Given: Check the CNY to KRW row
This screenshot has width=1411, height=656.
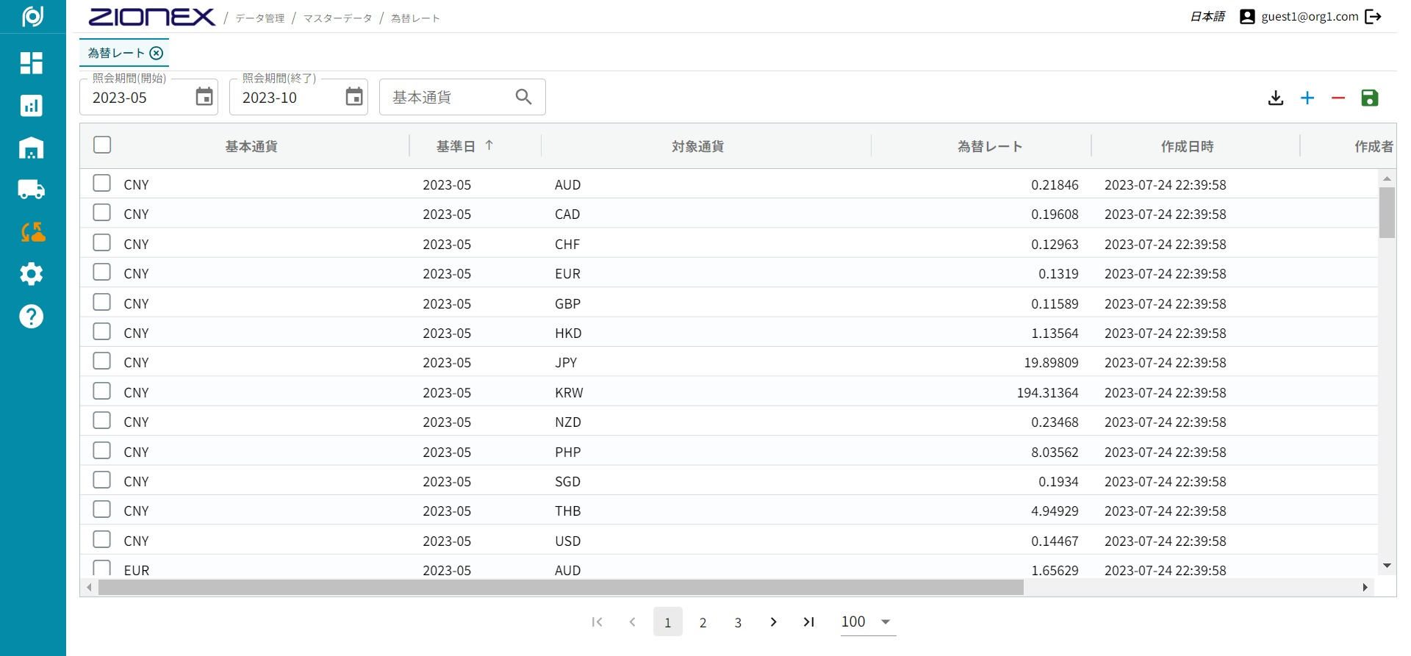Looking at the screenshot, I should tap(102, 391).
